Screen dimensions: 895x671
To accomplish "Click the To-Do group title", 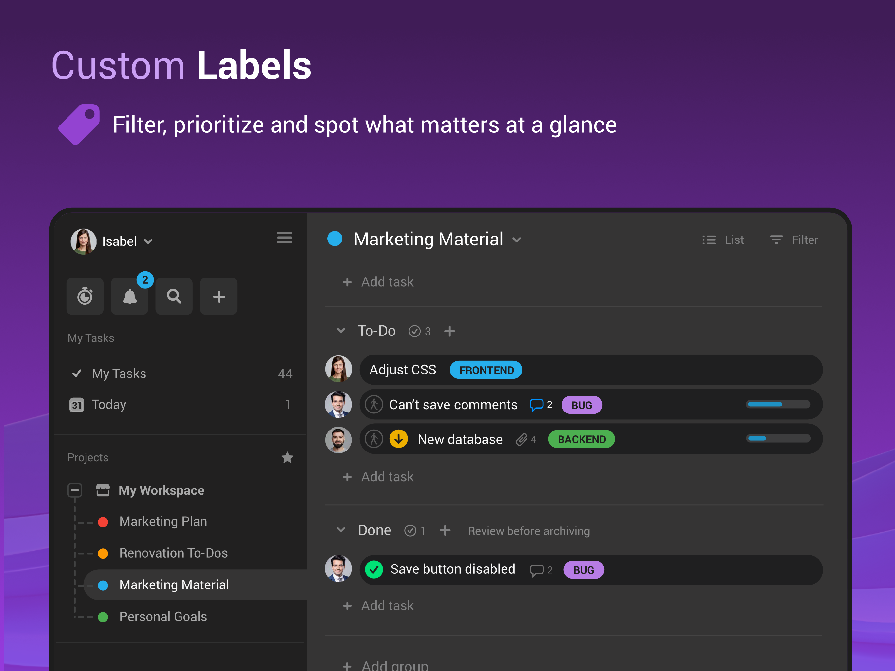I will click(376, 331).
